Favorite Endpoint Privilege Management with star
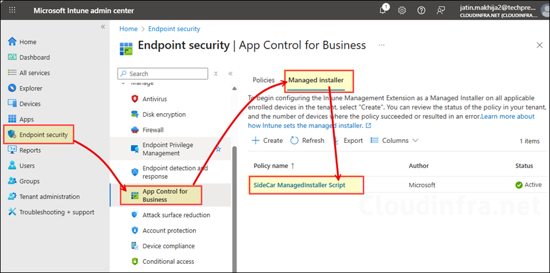The height and width of the screenshot is (273, 550). [x=218, y=149]
